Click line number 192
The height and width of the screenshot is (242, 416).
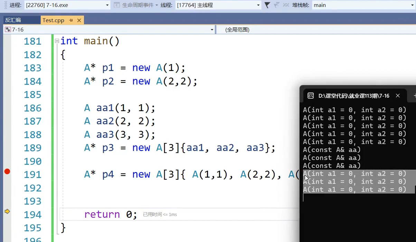click(32, 188)
